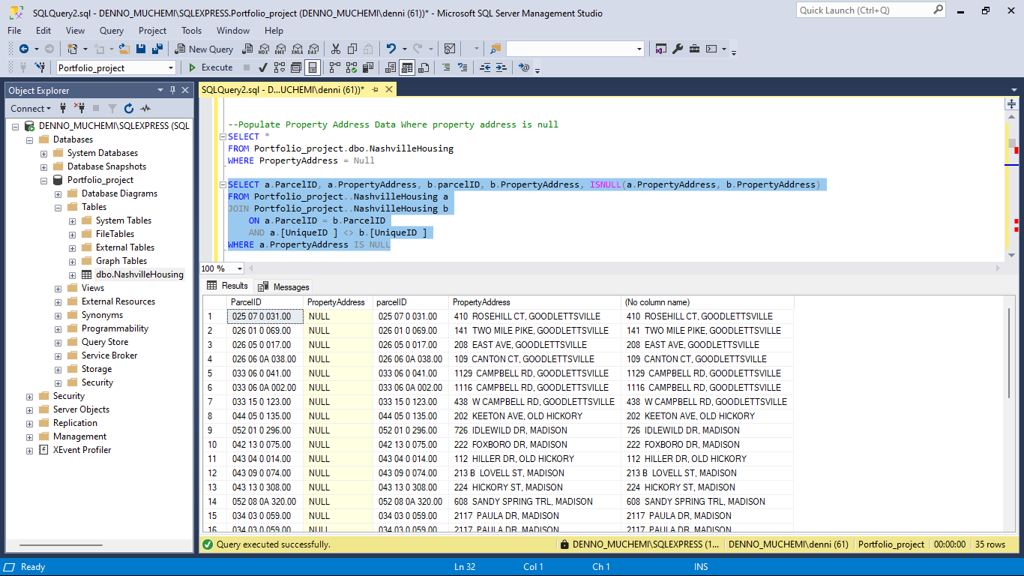Open the 100 % zoom dropdown
Image resolution: width=1024 pixels, height=576 pixels.
(240, 268)
